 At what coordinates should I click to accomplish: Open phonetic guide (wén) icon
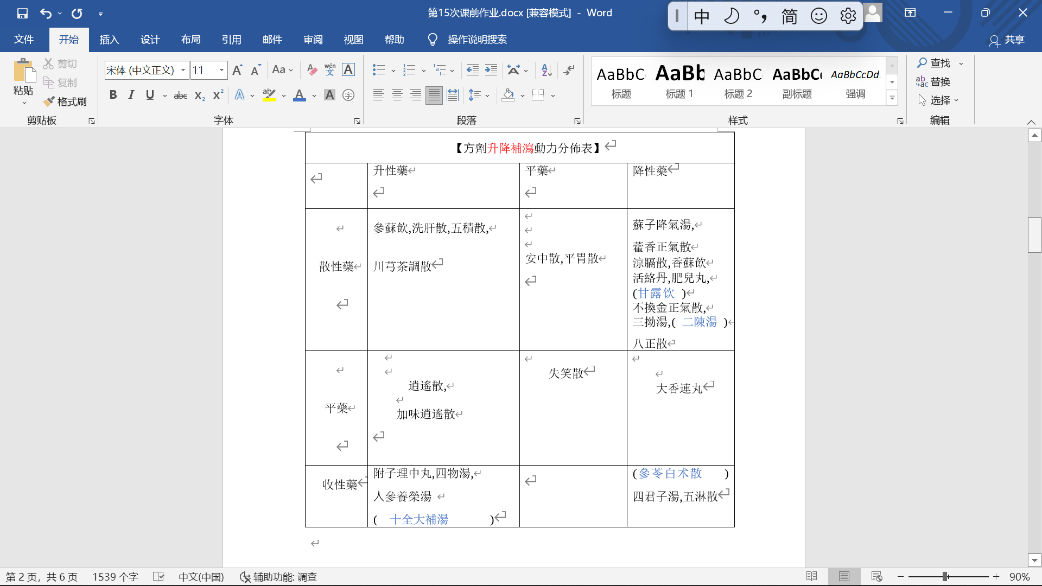tap(330, 70)
